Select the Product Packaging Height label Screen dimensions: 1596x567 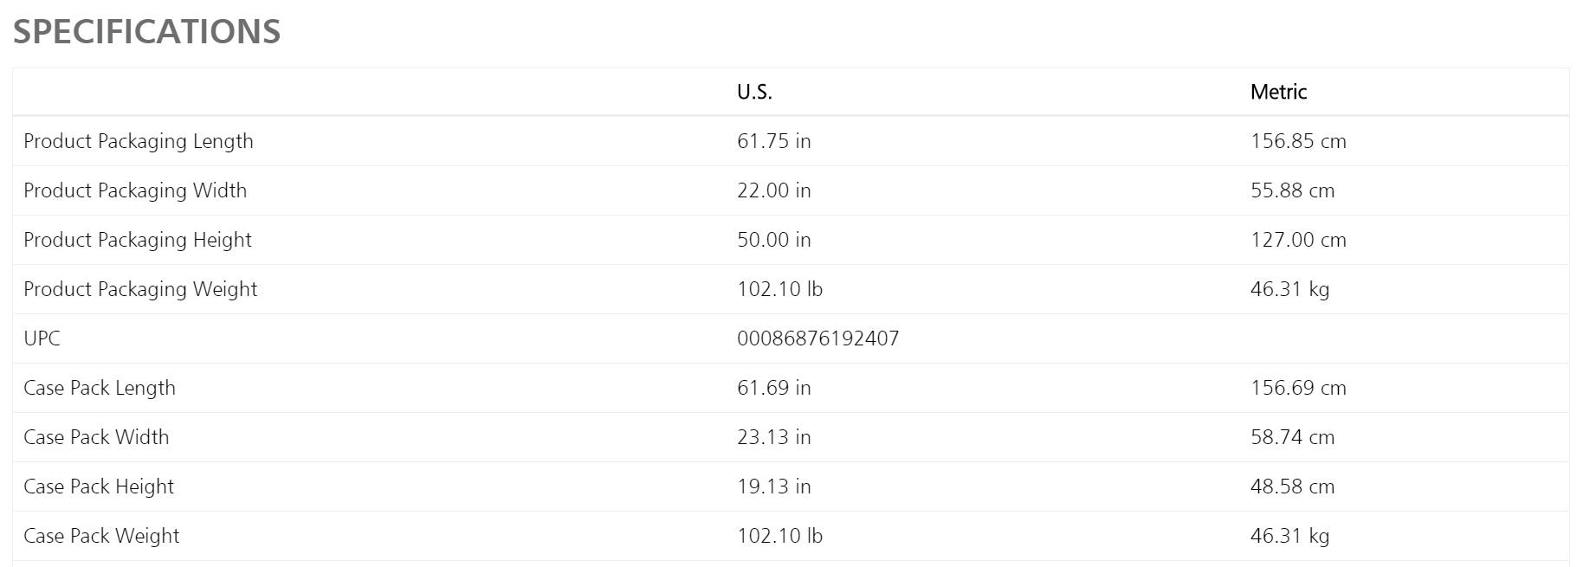click(138, 240)
